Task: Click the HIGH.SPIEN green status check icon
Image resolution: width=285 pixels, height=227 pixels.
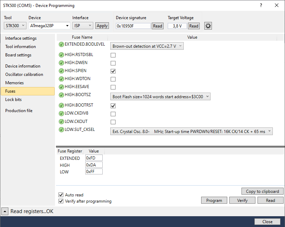Action: (x=62, y=71)
